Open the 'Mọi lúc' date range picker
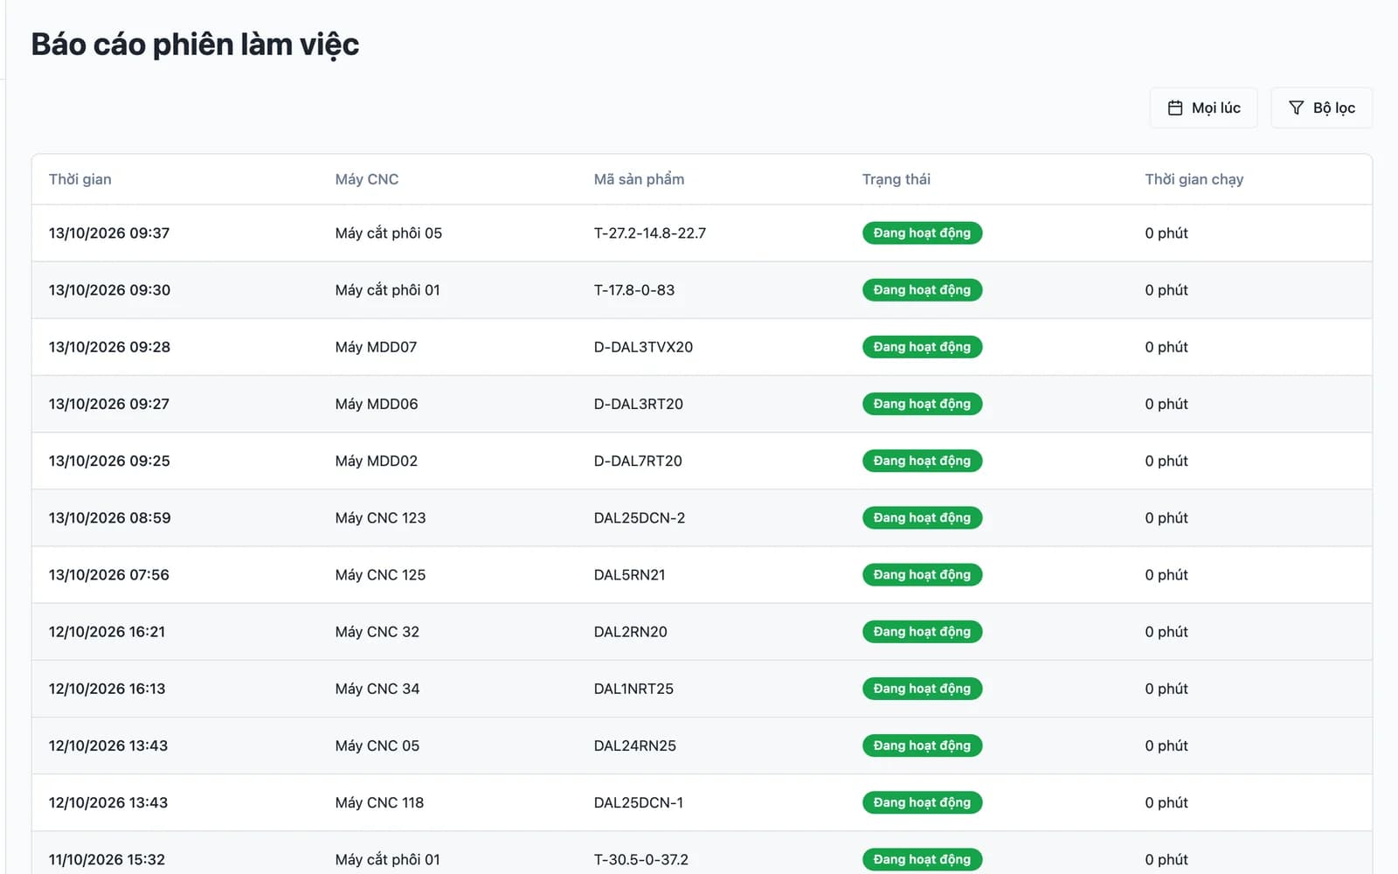This screenshot has height=874, width=1398. point(1203,108)
